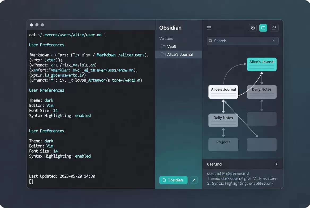Click the sidebar section label above Vault

tap(166, 38)
